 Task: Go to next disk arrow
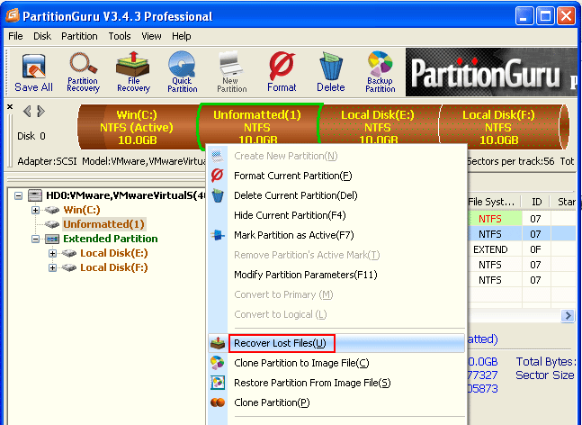click(x=41, y=111)
